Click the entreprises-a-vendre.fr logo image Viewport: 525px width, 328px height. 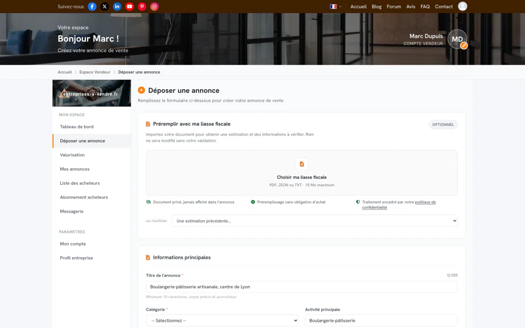click(92, 93)
